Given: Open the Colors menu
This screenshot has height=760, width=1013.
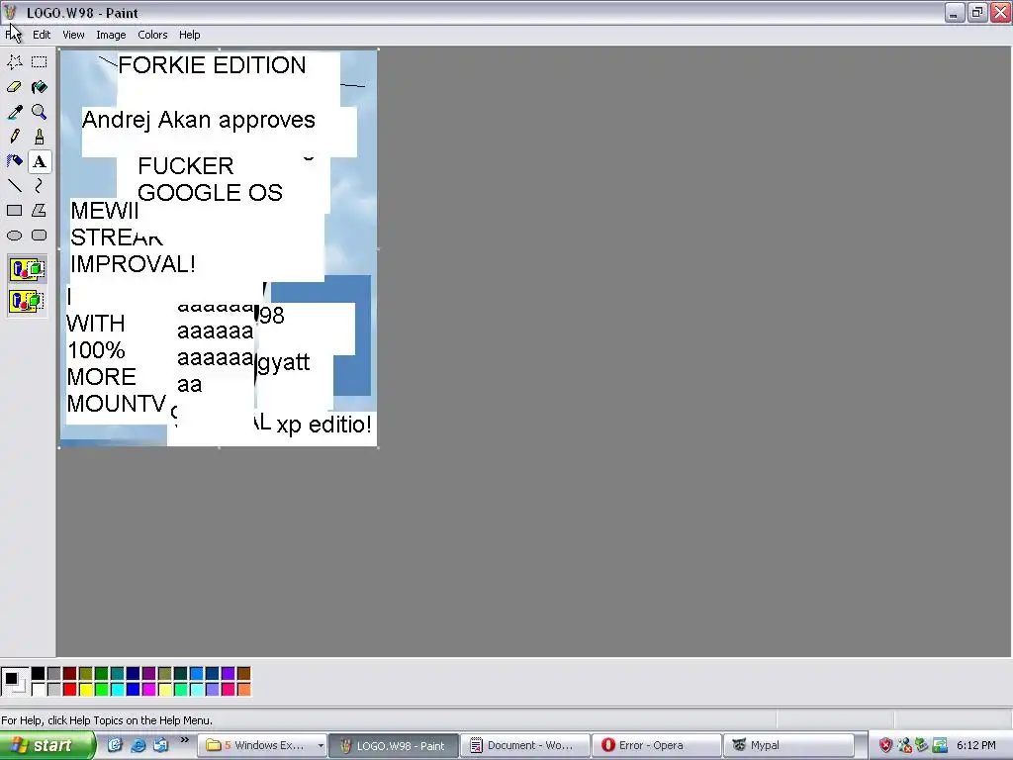Looking at the screenshot, I should (152, 35).
